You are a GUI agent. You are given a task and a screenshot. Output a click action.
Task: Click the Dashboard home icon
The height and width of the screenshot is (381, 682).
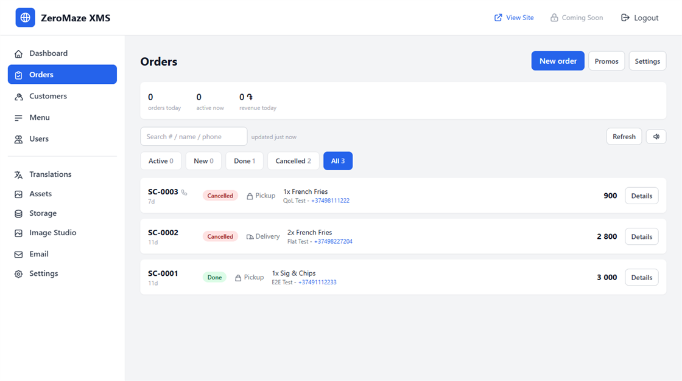(x=18, y=54)
